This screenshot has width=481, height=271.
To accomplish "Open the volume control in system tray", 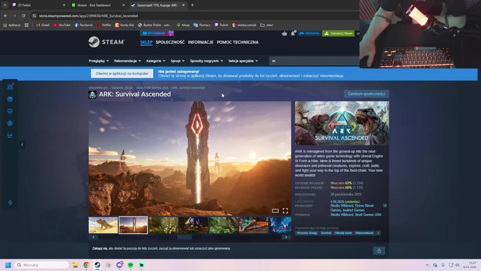I will click(457, 265).
